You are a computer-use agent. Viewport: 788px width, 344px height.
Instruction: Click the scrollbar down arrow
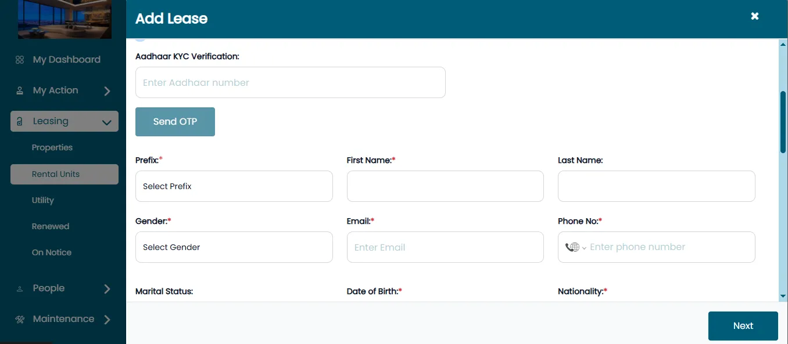783,296
